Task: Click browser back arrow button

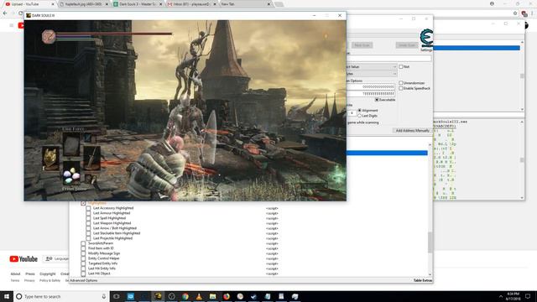Action: [x=5, y=13]
